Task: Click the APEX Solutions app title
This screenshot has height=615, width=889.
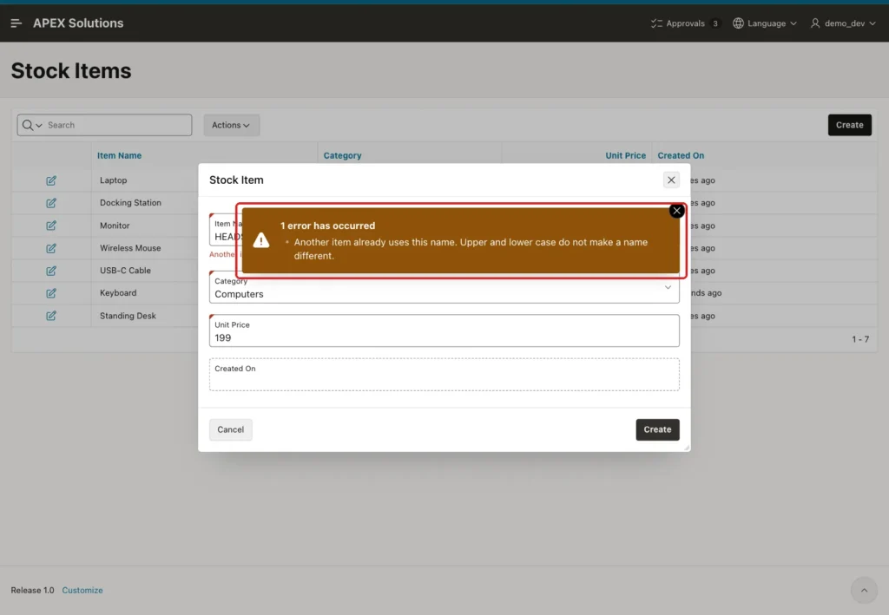Action: tap(78, 23)
